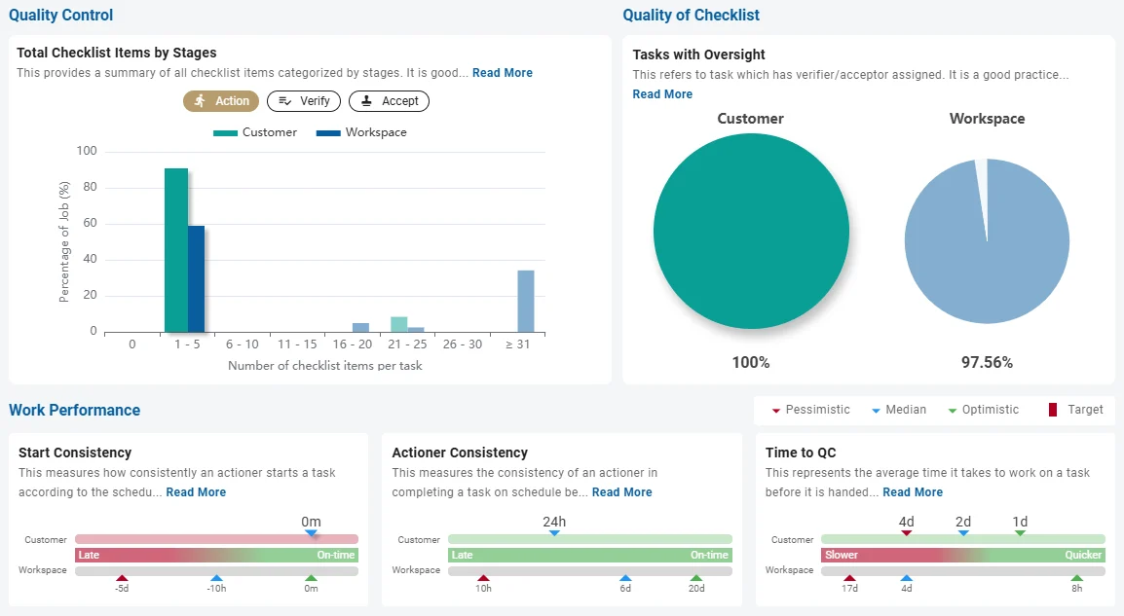Click the Median blue legend marker
Image resolution: width=1124 pixels, height=616 pixels.
coord(876,411)
